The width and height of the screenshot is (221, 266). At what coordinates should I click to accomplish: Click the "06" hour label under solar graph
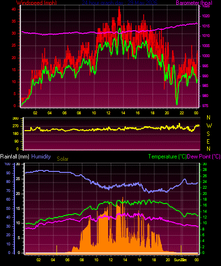[67, 260]
